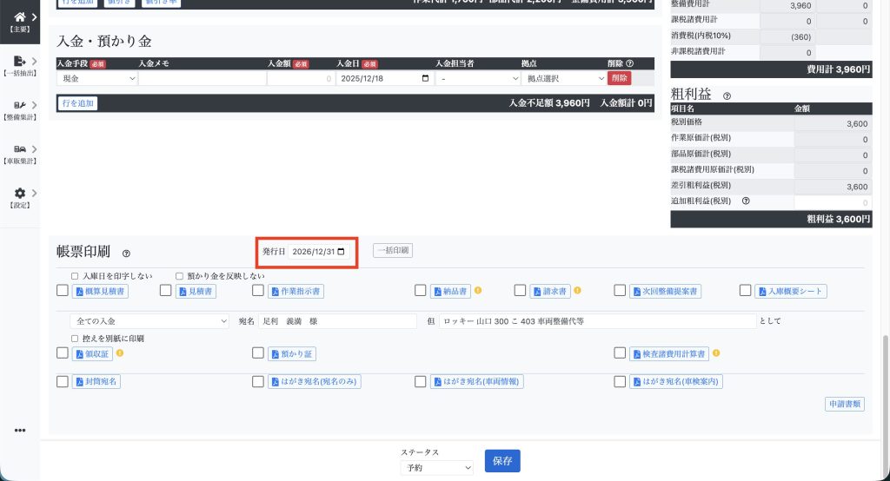Check the 控えを別紙に印刷 option
The height and width of the screenshot is (481, 890).
click(x=76, y=338)
